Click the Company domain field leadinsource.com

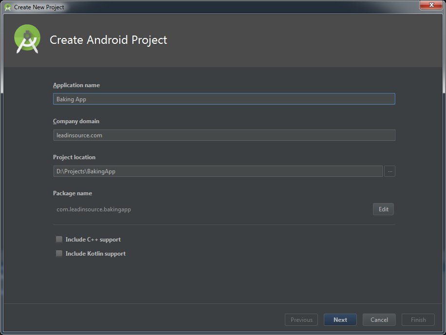click(x=224, y=135)
